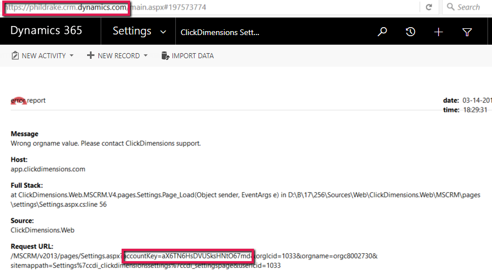Expand the NEW RECORD dropdown arrow

click(145, 55)
